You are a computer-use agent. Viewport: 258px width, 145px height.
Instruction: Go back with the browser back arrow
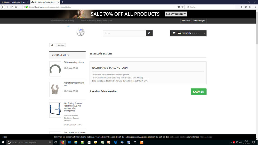tap(3, 7)
